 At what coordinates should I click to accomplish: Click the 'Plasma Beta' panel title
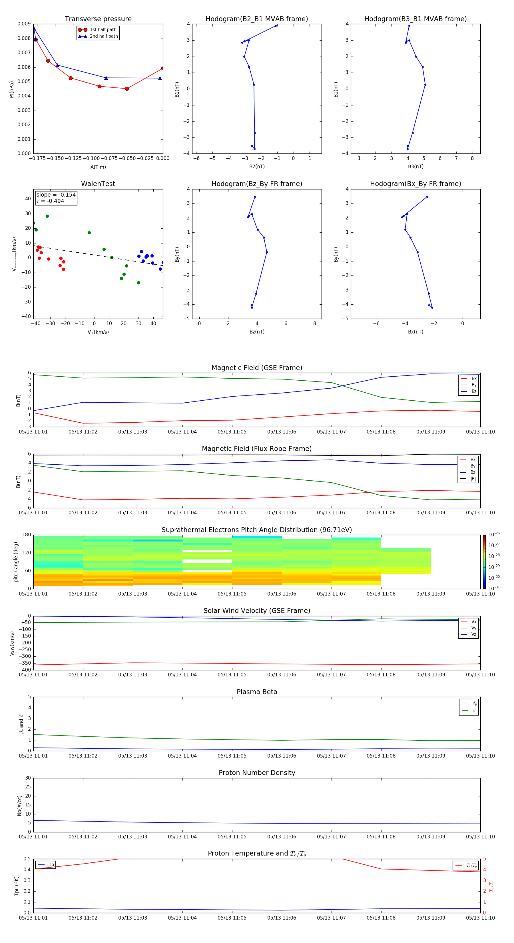257,692
